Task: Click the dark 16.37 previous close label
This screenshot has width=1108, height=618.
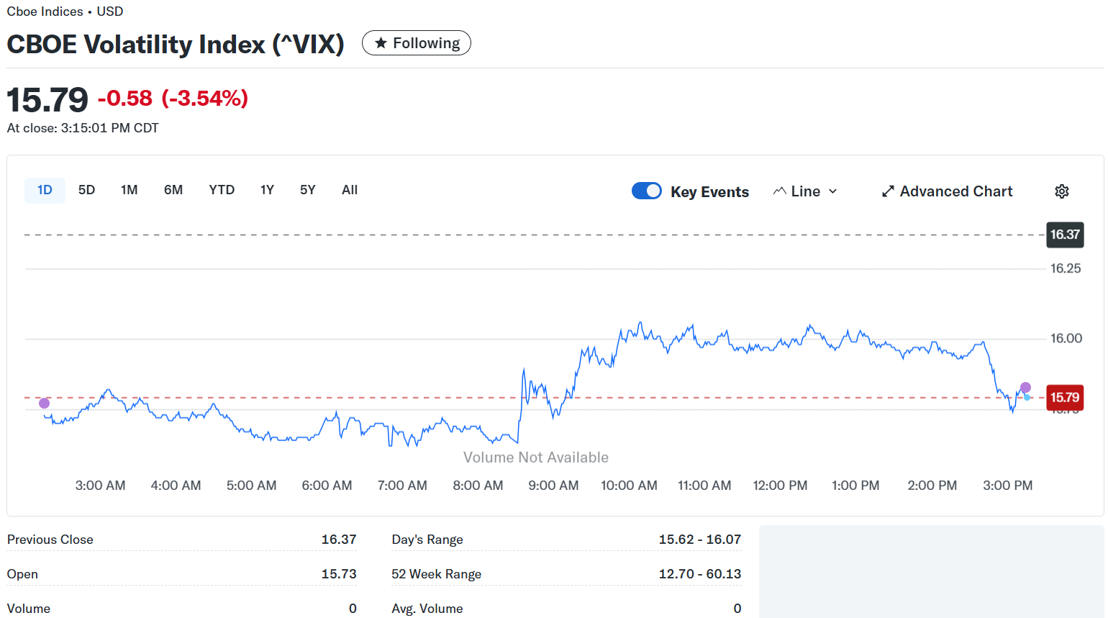Action: (1065, 235)
